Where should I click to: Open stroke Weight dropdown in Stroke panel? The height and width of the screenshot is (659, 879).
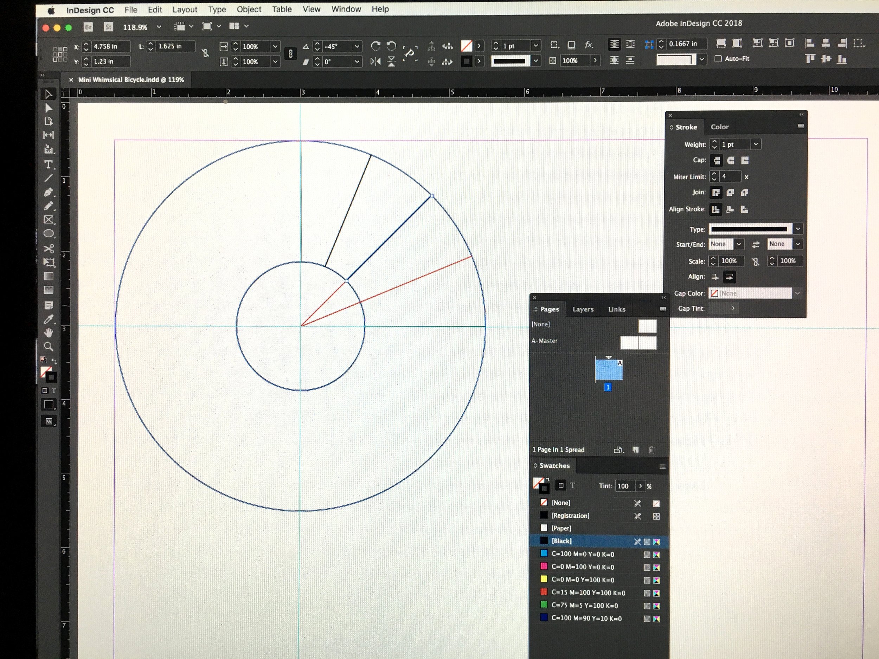pos(756,144)
